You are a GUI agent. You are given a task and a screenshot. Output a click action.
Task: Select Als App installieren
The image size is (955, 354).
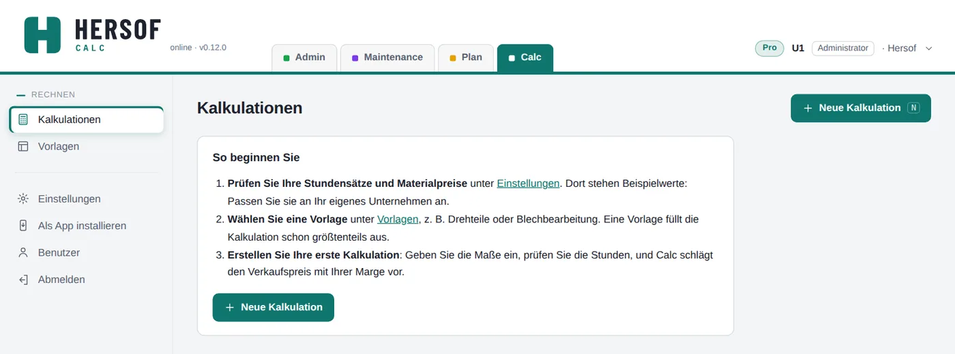[87, 226]
